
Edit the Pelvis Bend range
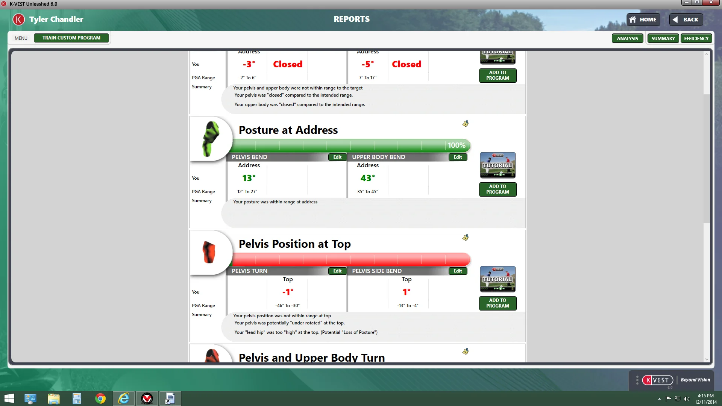[x=337, y=157]
